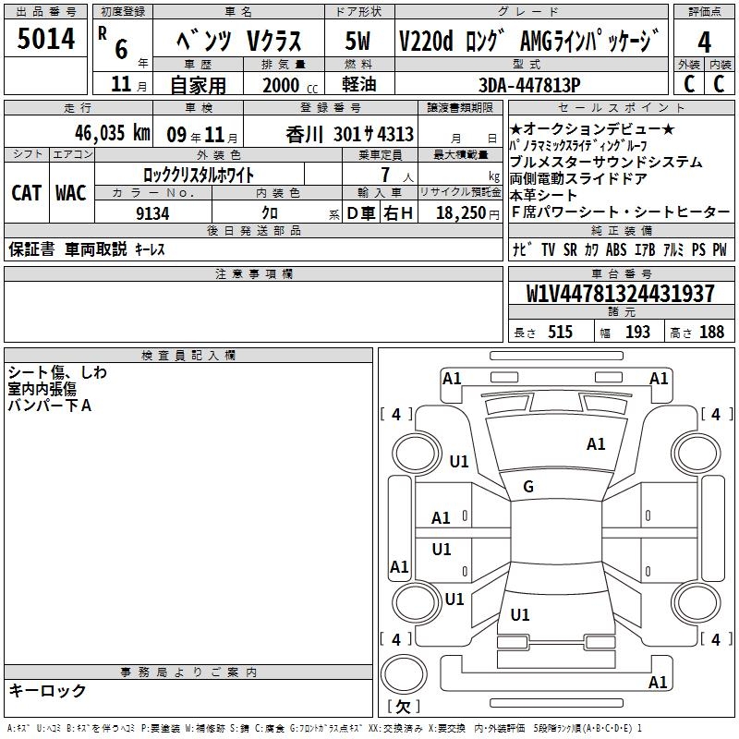The width and height of the screenshot is (739, 739).
Task: Click the G mark on the windshield
Action: [528, 487]
